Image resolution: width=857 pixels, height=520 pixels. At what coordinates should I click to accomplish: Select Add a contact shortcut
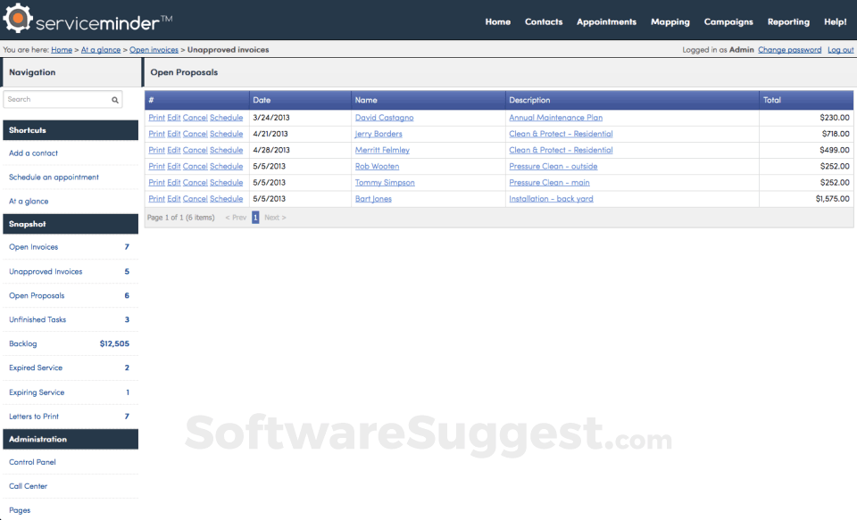[x=33, y=153]
